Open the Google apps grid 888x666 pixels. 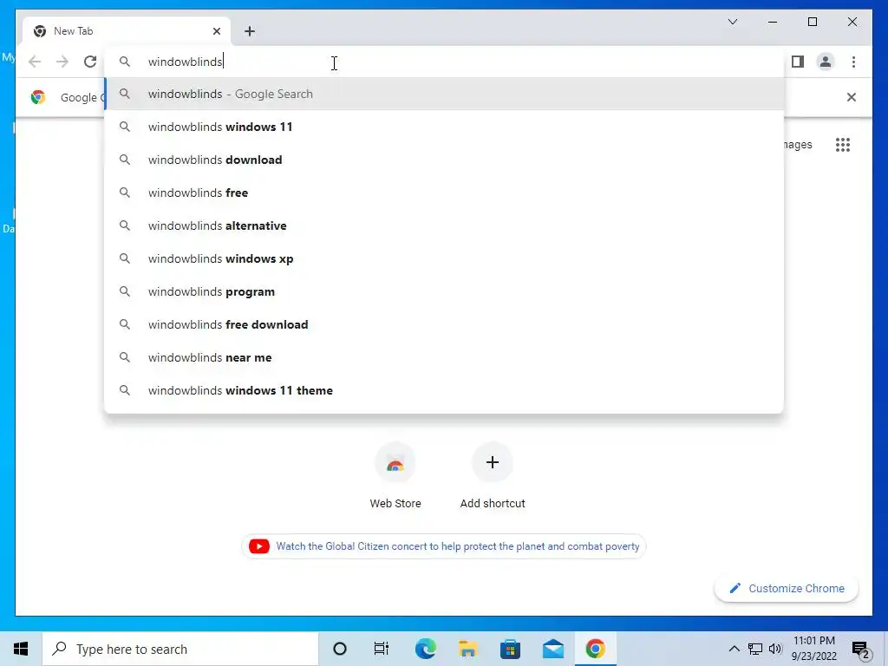click(843, 145)
